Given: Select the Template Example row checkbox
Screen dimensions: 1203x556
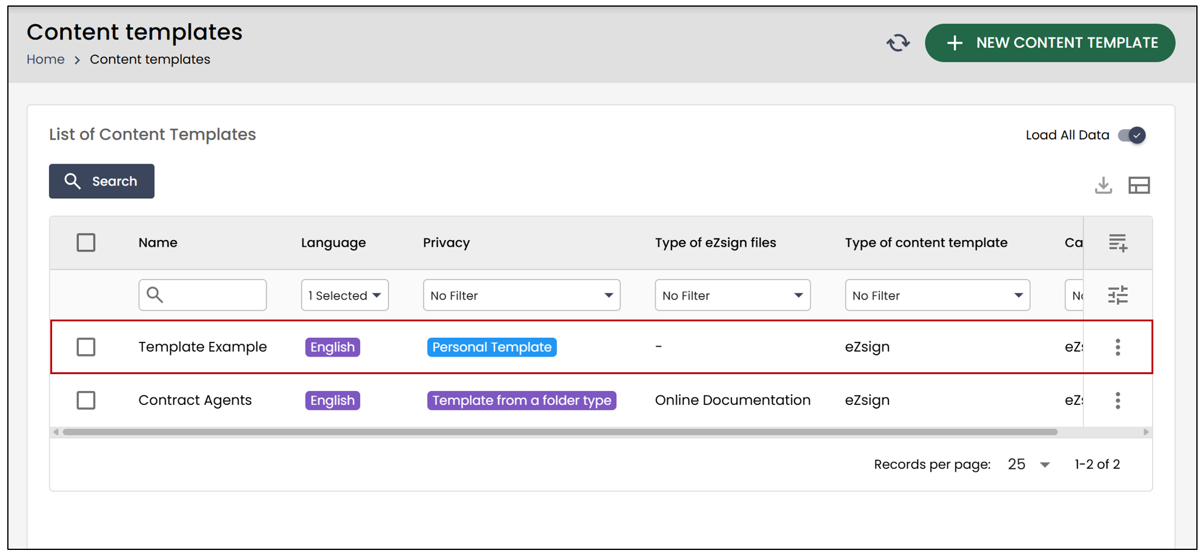Looking at the screenshot, I should click(86, 347).
